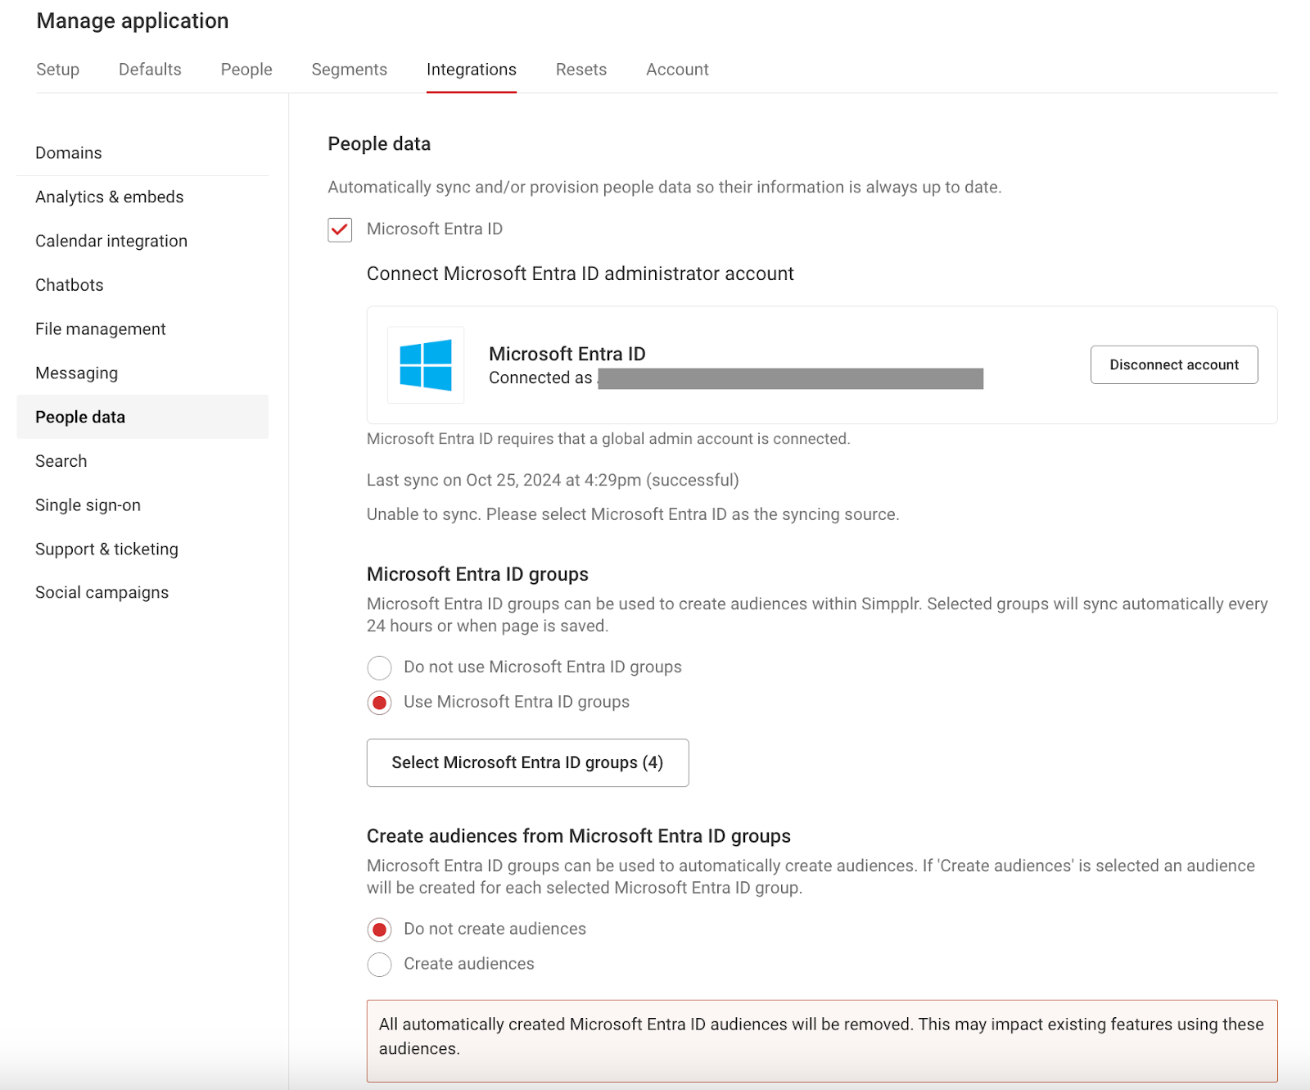Click the Last sync on Oct 25, 2024 status
The height and width of the screenshot is (1090, 1310).
click(553, 481)
